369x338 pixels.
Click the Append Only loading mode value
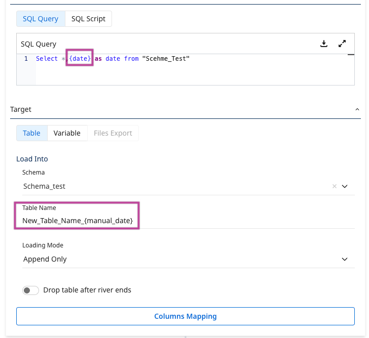45,259
